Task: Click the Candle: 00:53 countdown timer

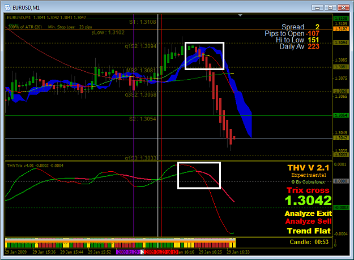Action: pyautogui.click(x=309, y=242)
